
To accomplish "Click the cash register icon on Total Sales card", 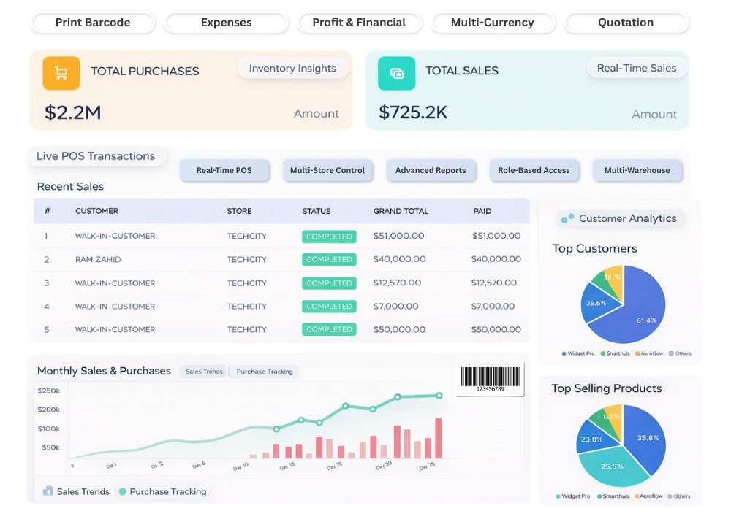I will (x=397, y=73).
